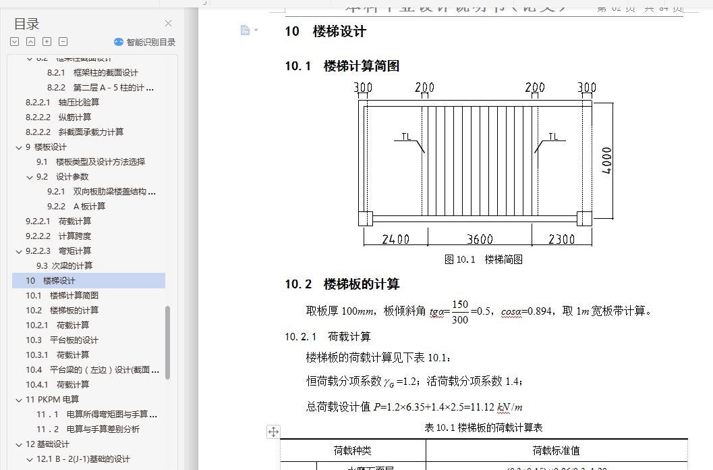
Task: Click the 目录 pane title
Action: (x=27, y=24)
